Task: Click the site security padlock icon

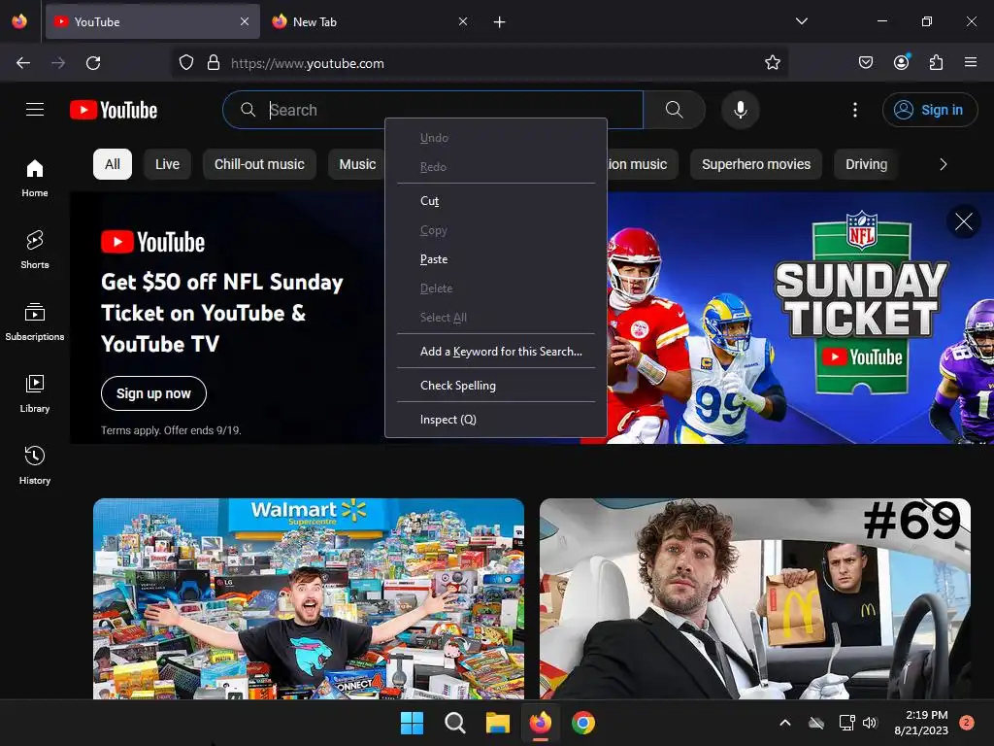Action: point(214,63)
